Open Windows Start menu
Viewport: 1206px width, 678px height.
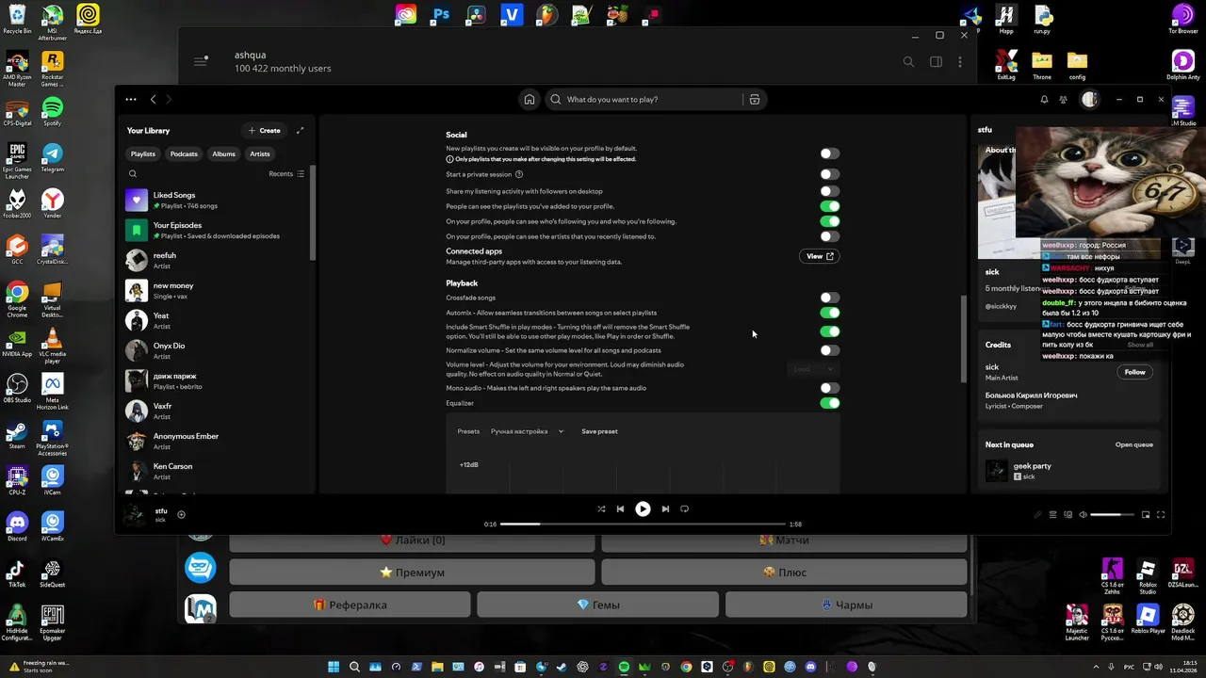(334, 667)
